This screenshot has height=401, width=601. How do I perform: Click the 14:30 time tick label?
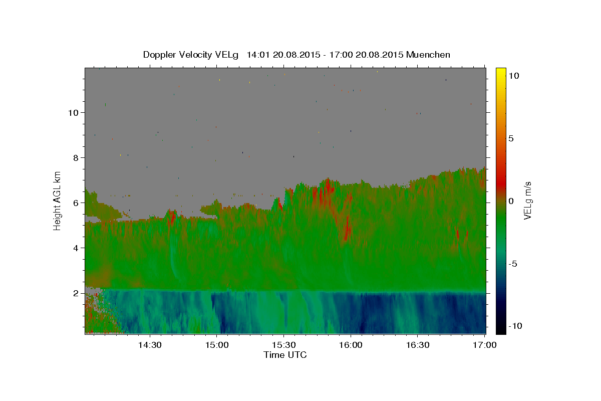(x=150, y=345)
